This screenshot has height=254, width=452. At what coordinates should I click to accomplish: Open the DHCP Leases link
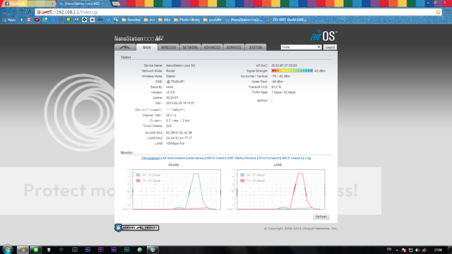tap(292, 158)
